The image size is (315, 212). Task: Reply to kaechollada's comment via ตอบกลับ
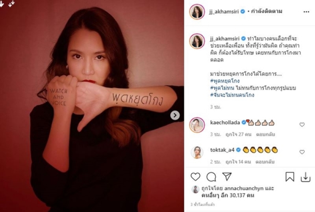[x=265, y=134]
